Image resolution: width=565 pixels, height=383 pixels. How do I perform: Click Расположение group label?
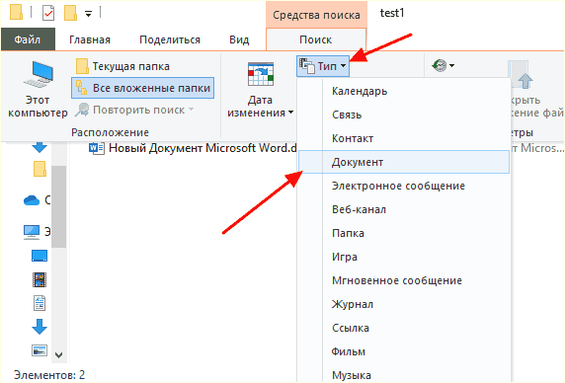[110, 132]
